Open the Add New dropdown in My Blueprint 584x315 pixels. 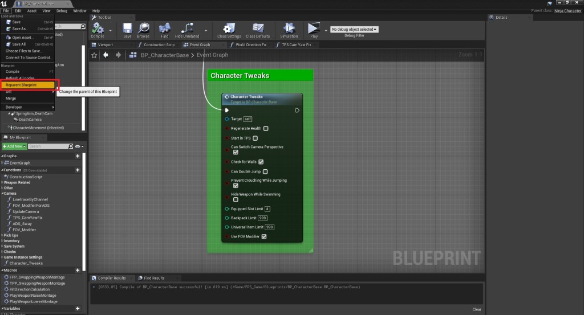coord(14,146)
